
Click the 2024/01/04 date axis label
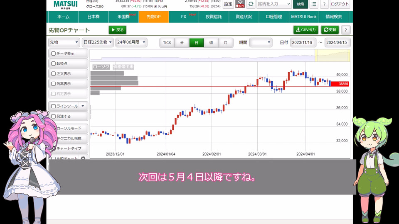[x=166, y=154]
